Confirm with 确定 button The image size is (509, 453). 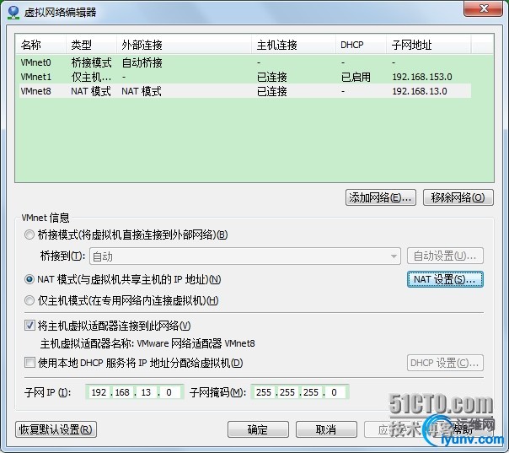[258, 429]
